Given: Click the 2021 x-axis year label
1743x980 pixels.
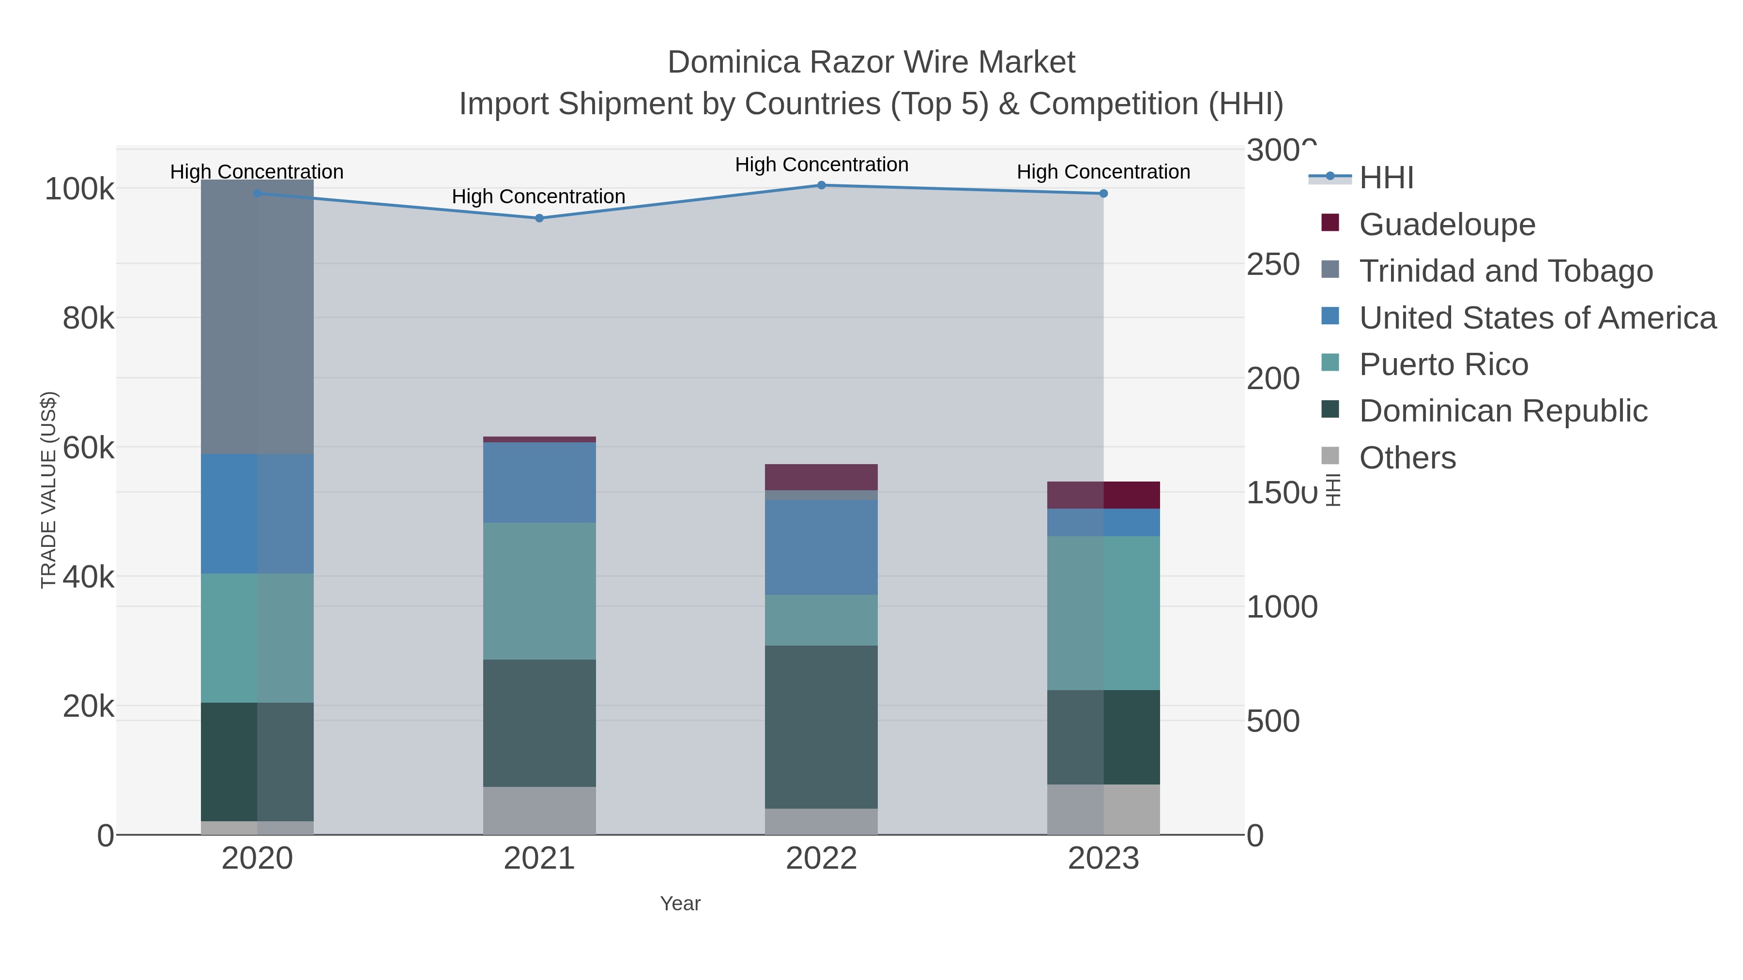Looking at the screenshot, I should 539,859.
